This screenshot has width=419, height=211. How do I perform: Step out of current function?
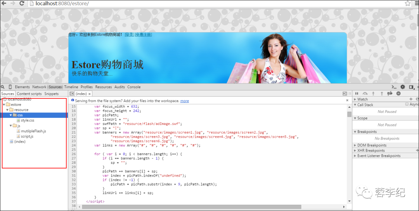(382, 94)
